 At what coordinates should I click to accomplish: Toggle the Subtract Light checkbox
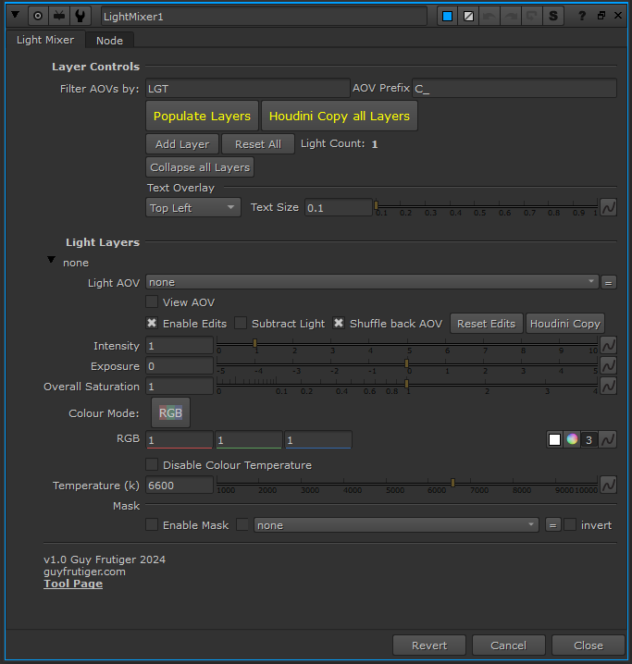pyautogui.click(x=241, y=324)
